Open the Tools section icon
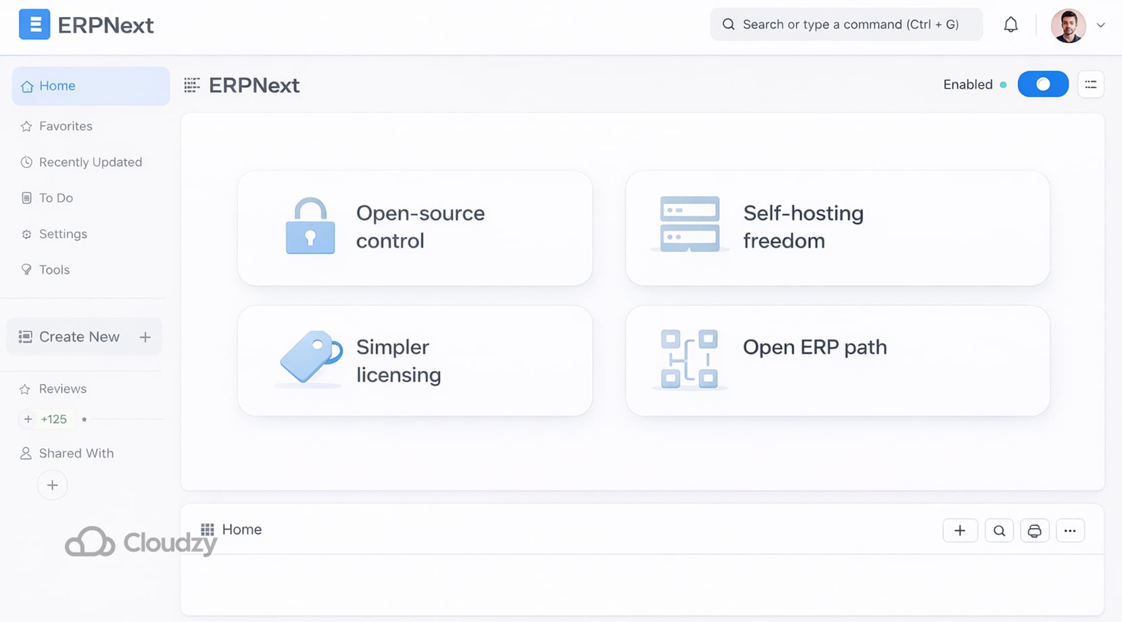Screen dimensions: 1122x622 26,269
